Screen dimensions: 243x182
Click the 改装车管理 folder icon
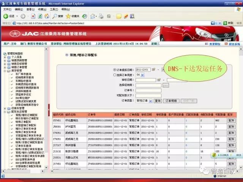click(9, 108)
